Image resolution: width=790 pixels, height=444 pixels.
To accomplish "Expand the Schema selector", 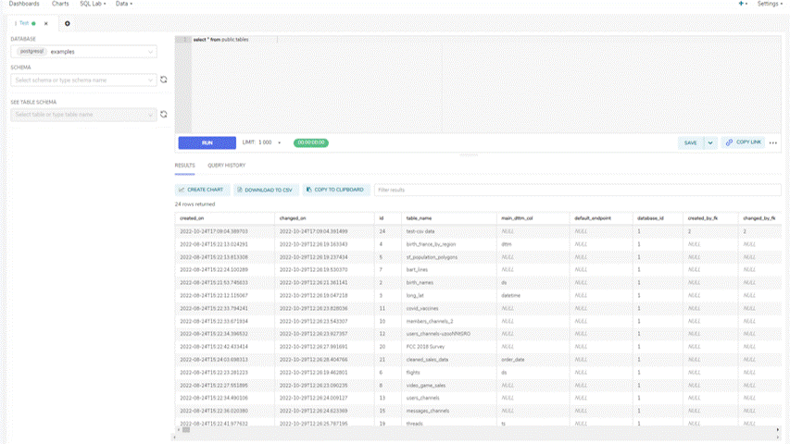I will pyautogui.click(x=83, y=80).
